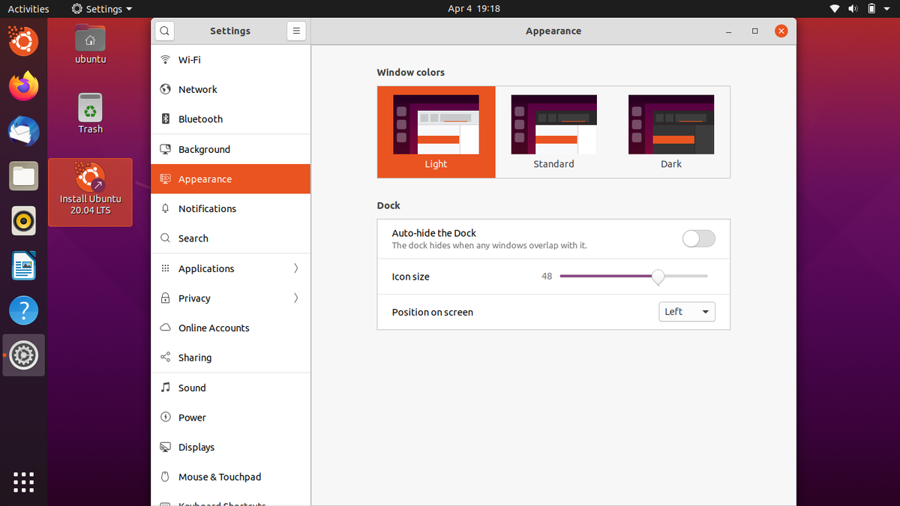Click the Icon size slider handle
900x506 pixels.
tap(658, 277)
